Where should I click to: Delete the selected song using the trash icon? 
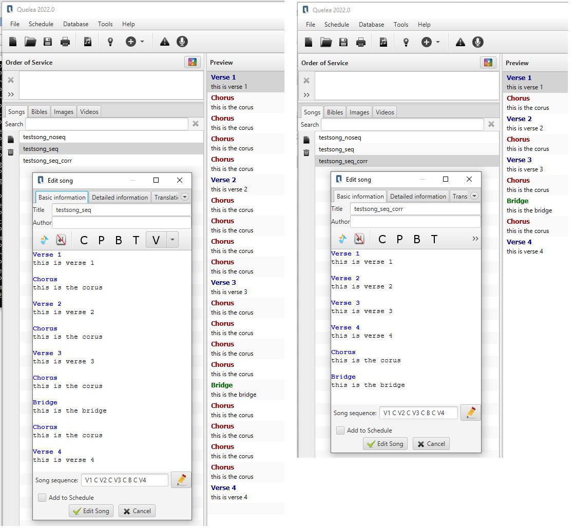tap(11, 153)
